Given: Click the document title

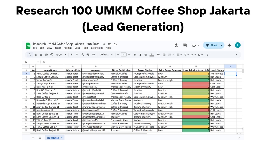Looking at the screenshot, I should coord(66,44).
